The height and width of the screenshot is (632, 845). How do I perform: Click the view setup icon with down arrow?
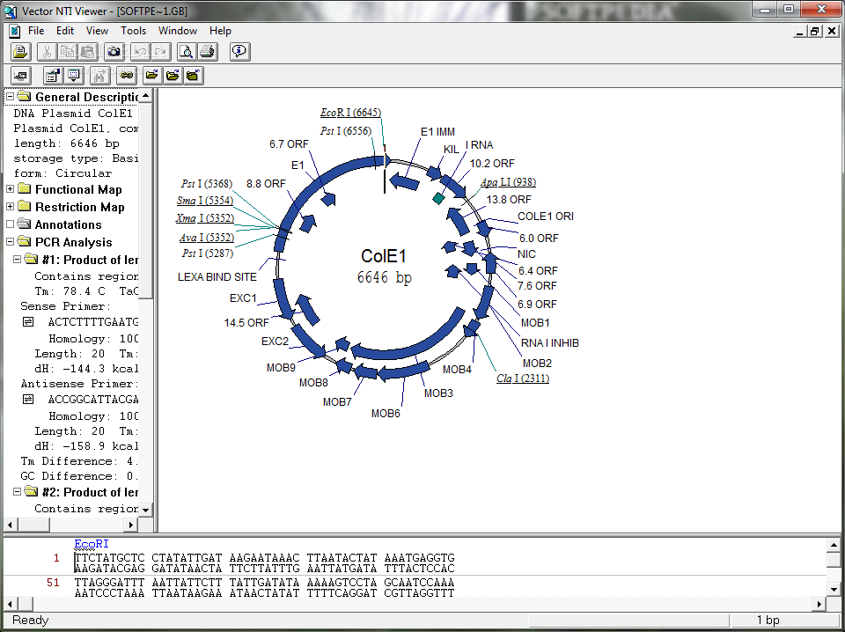tap(73, 76)
